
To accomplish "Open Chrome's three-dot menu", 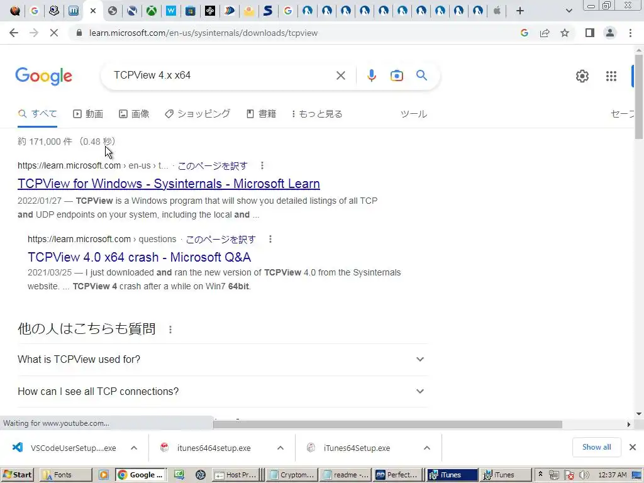I will coord(630,33).
